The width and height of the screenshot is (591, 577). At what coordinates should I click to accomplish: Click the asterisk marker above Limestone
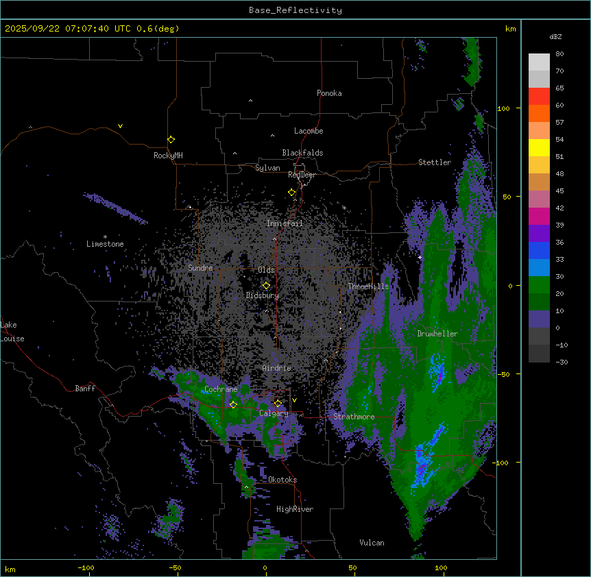pyautogui.click(x=105, y=237)
